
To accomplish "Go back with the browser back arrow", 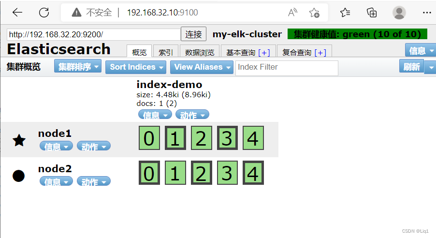I will pyautogui.click(x=17, y=13).
